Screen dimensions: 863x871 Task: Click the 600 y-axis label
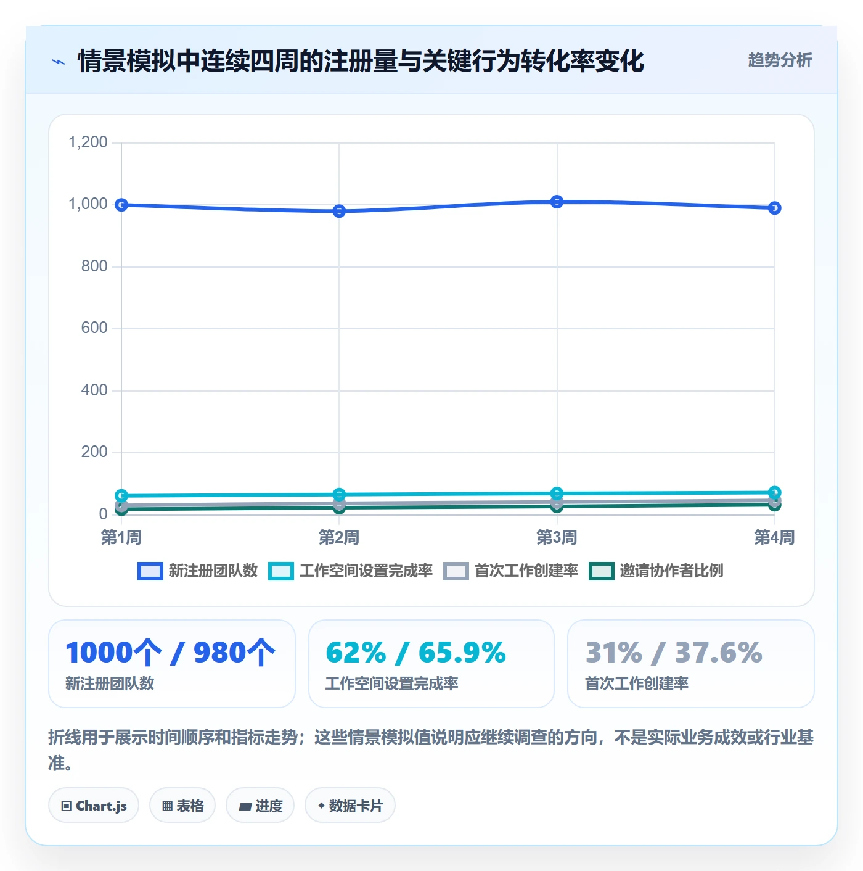tap(94, 328)
